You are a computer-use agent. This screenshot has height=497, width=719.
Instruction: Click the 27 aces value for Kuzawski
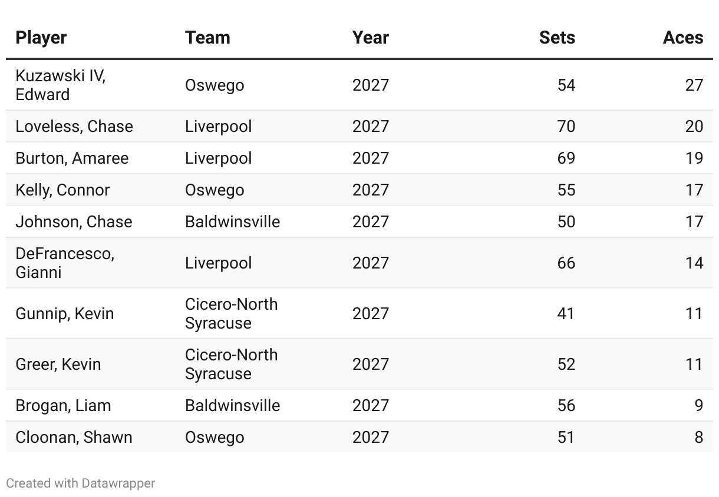coord(694,85)
